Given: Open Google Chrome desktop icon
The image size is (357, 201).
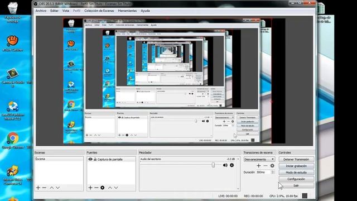Looking at the screenshot, I should (13, 141).
